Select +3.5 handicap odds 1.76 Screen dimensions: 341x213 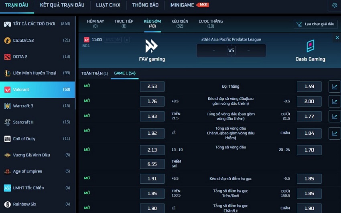[152, 101]
